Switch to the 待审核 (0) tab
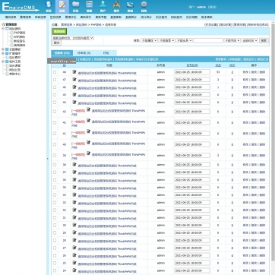The image size is (275, 275). click(84, 53)
